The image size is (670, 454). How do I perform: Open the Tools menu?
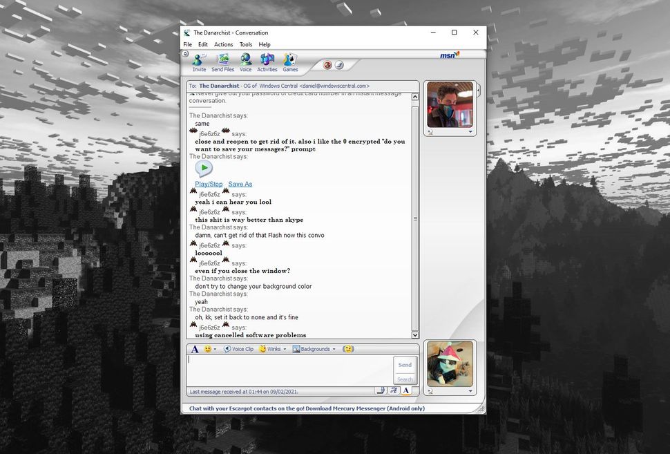coord(246,44)
